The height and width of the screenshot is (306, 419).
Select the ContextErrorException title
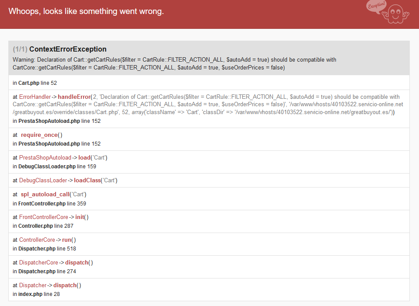(68, 49)
